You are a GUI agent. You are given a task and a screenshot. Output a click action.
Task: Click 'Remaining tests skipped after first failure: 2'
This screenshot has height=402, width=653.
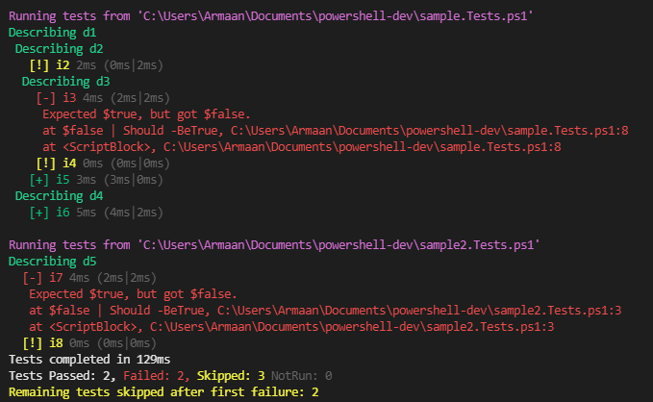163,392
